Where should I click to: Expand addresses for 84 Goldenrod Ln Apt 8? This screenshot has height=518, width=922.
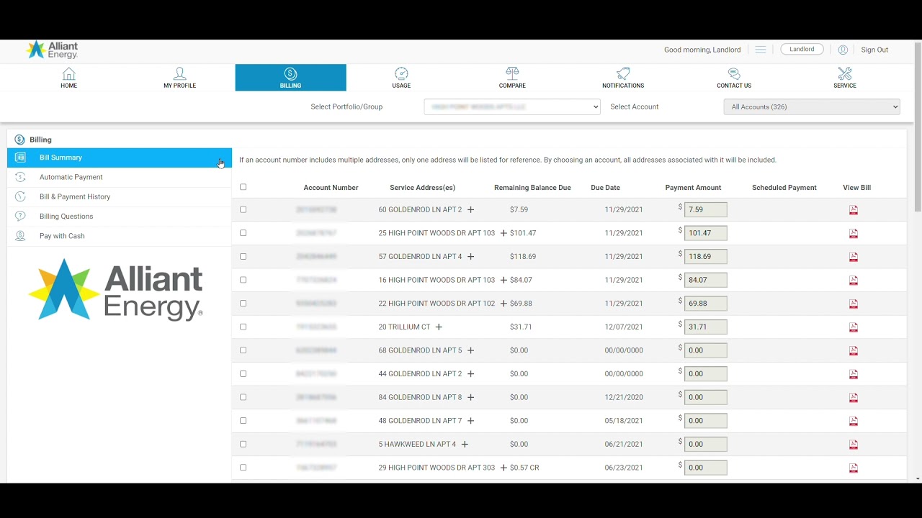click(470, 397)
